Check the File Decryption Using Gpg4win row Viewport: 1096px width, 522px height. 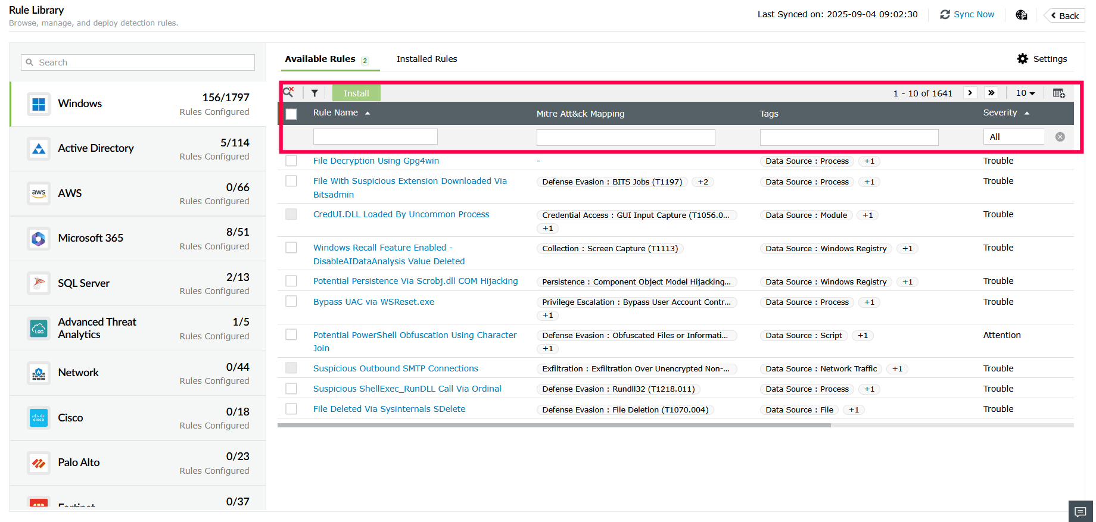[291, 161]
